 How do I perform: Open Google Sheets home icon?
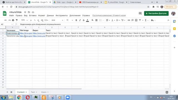(5, 14)
